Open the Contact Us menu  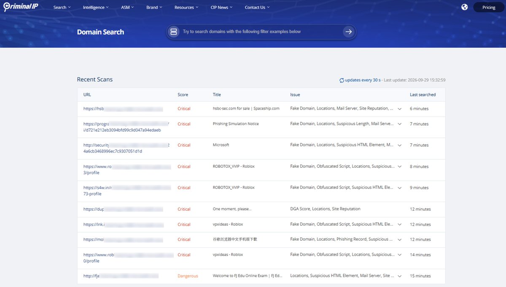click(x=257, y=7)
